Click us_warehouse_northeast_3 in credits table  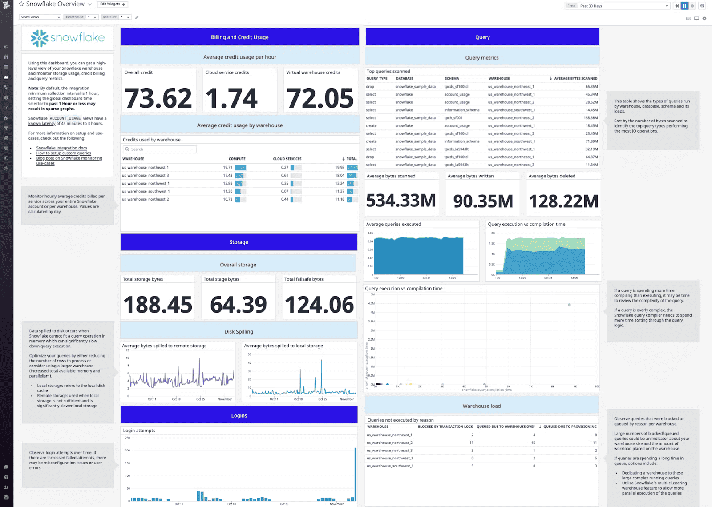(146, 176)
